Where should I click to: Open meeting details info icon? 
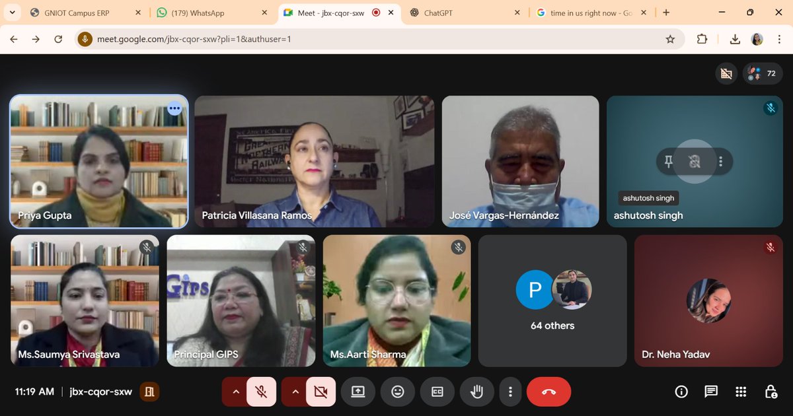(681, 392)
